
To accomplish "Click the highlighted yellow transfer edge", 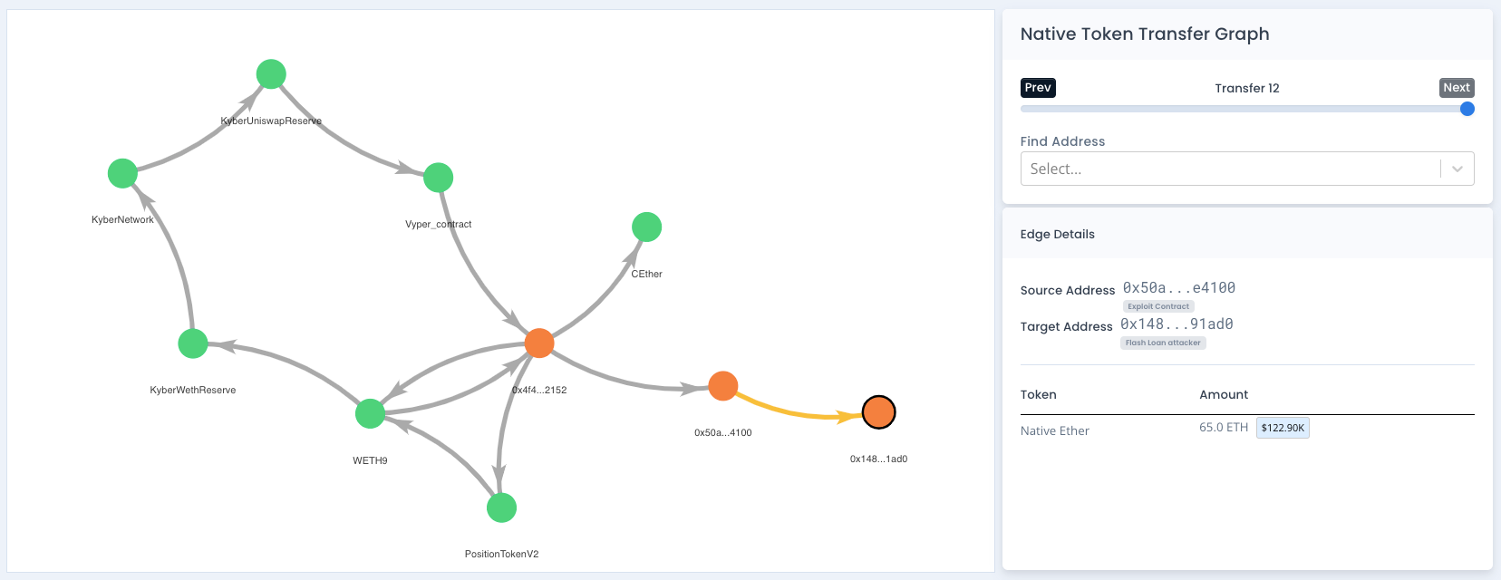I will [x=798, y=411].
